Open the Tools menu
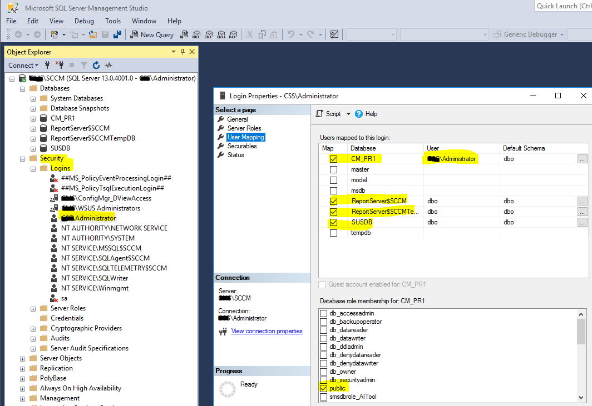 (113, 21)
